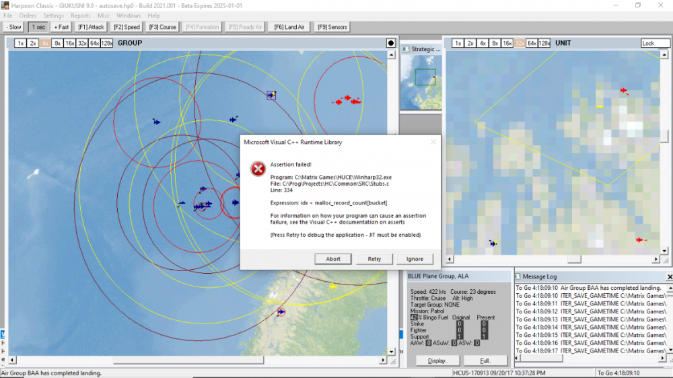The width and height of the screenshot is (673, 378).
Task: Click the Harpoon Classic app icon in title bar
Action: (5, 5)
